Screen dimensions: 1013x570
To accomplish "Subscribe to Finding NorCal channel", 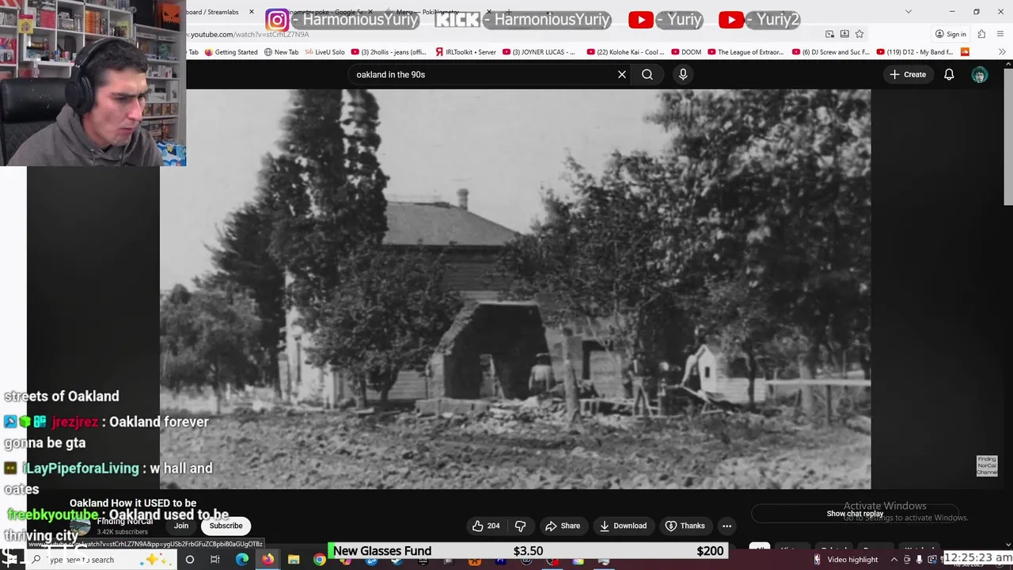I will (x=226, y=526).
